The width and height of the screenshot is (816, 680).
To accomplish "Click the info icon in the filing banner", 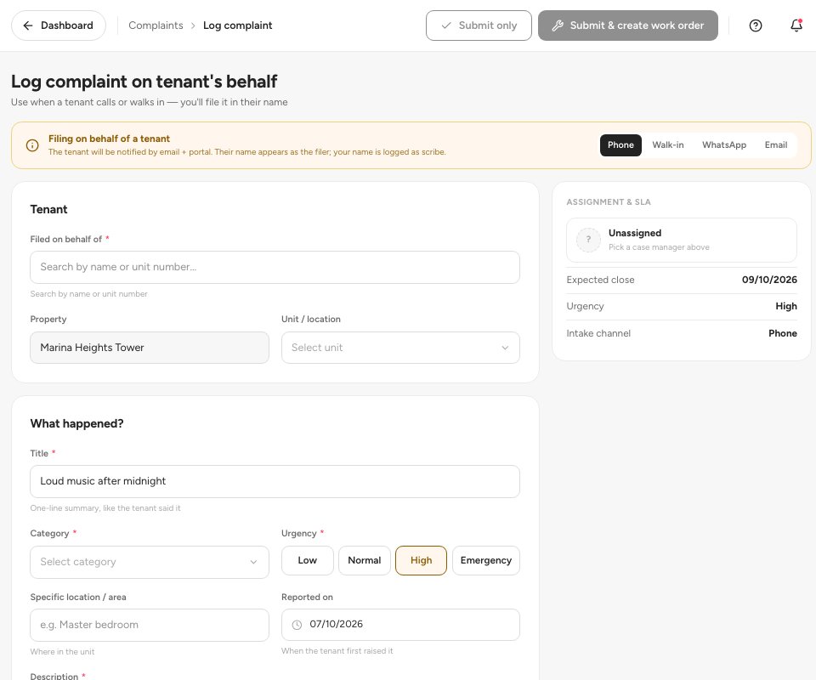I will click(32, 145).
